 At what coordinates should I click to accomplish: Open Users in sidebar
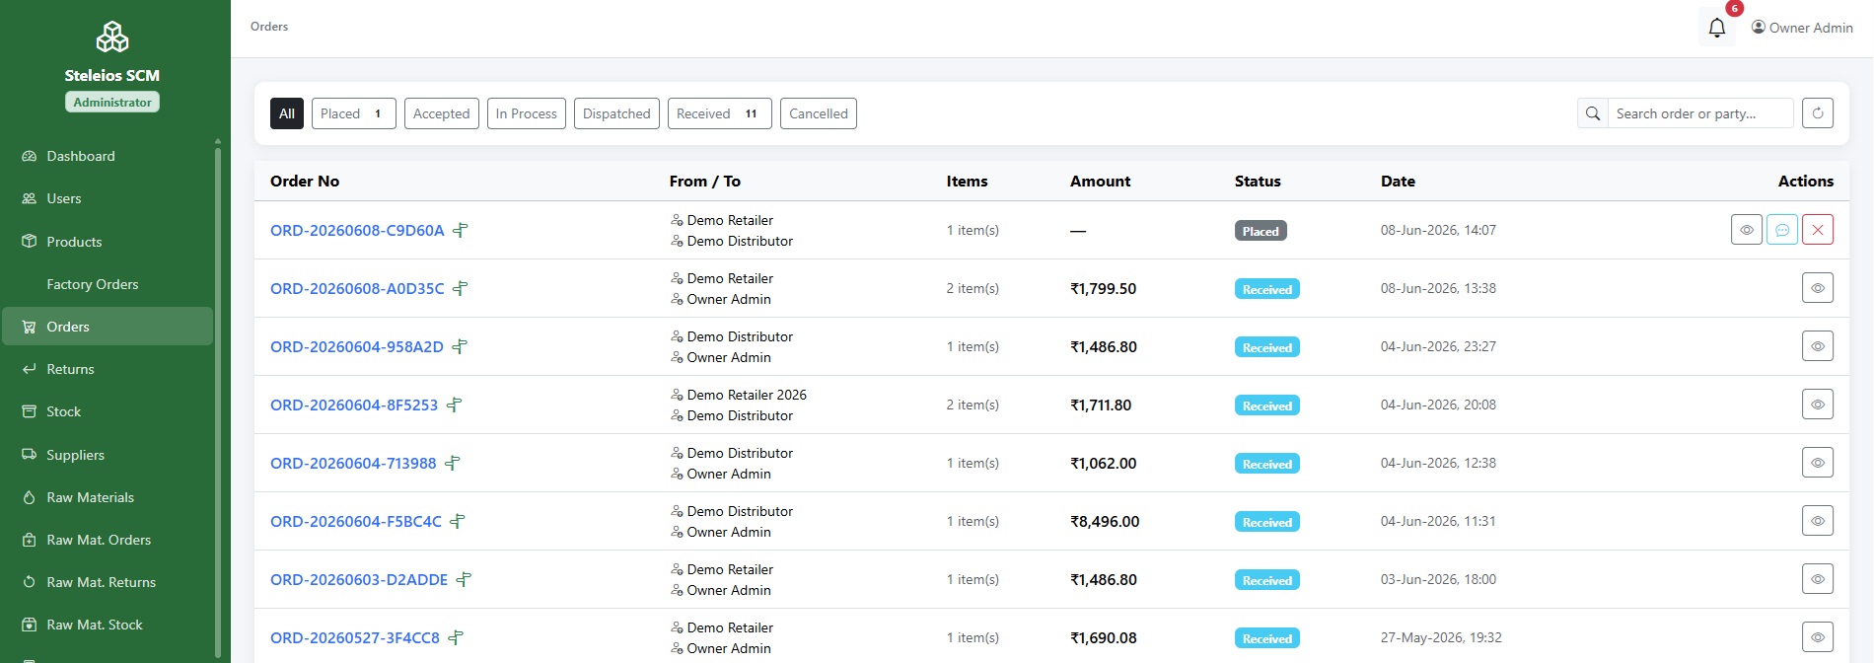pos(108,198)
